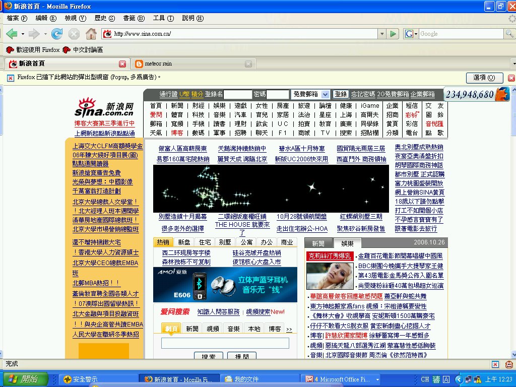Screen dimensions: 516x387
Task: Click the Forward arrow button
Action: tap(34, 34)
